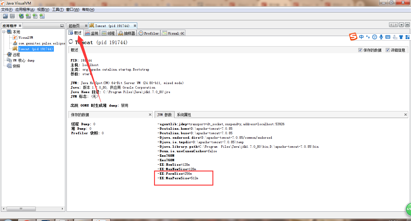Image resolution: width=411 pixels, height=221 pixels.
Task: Close the 保存的数据 panel with its X button
Action: tap(150, 114)
